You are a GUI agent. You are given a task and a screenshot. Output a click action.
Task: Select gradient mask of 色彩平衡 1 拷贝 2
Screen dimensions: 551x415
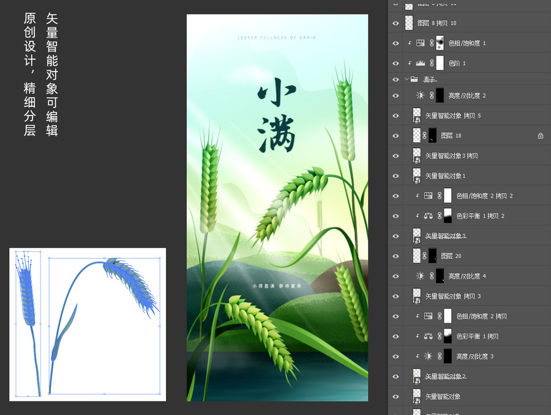pos(448,216)
